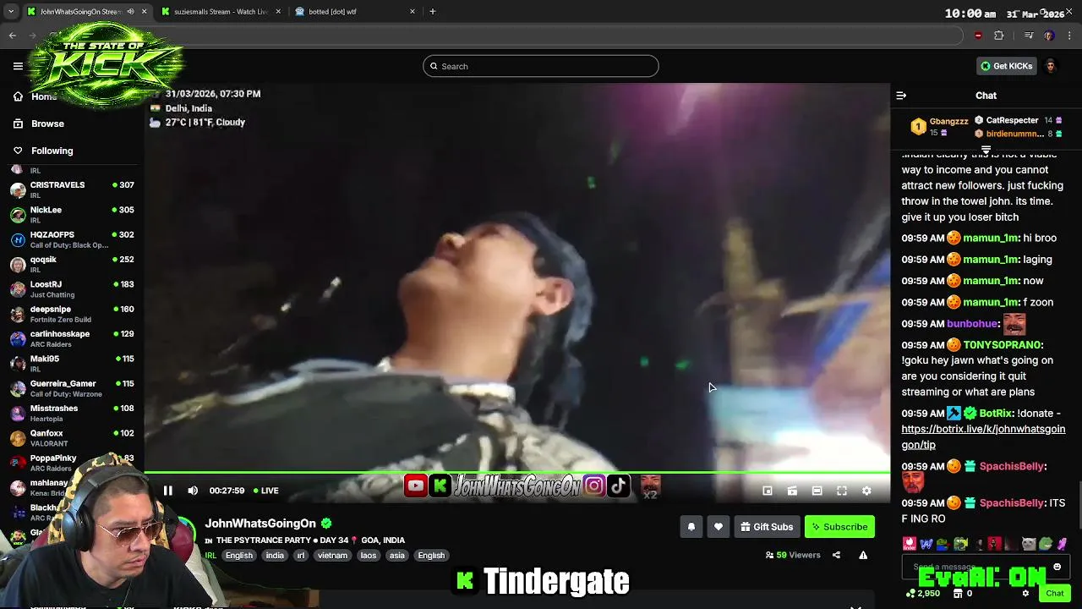Screen dimensions: 1082x609
Task: Open the browser tab search dropdown
Action: (11, 12)
